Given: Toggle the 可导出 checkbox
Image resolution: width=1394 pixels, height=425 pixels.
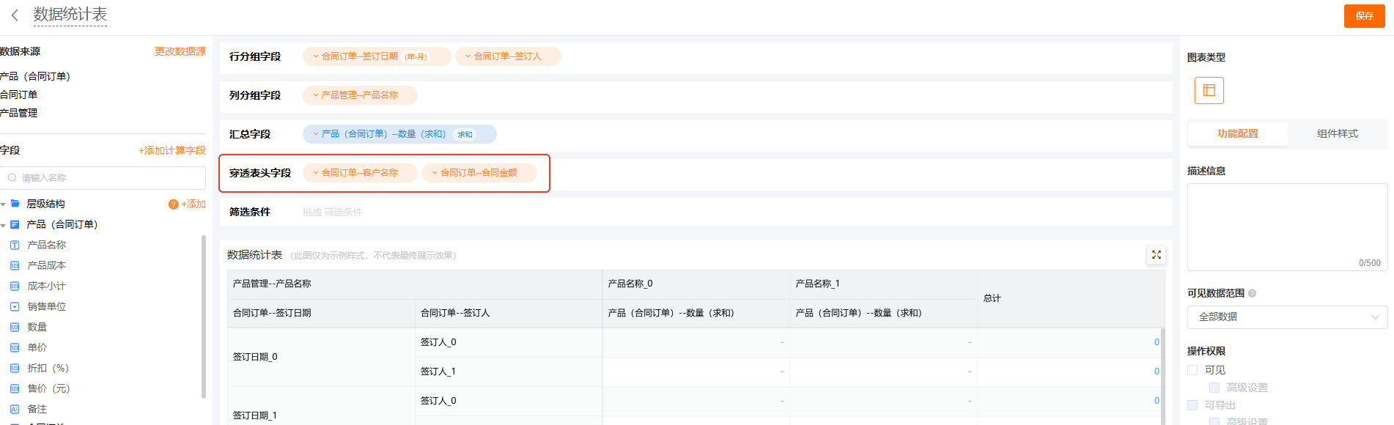Looking at the screenshot, I should (x=1192, y=405).
